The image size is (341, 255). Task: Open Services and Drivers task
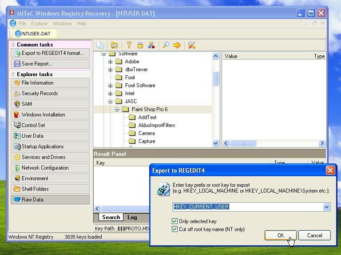(50, 157)
